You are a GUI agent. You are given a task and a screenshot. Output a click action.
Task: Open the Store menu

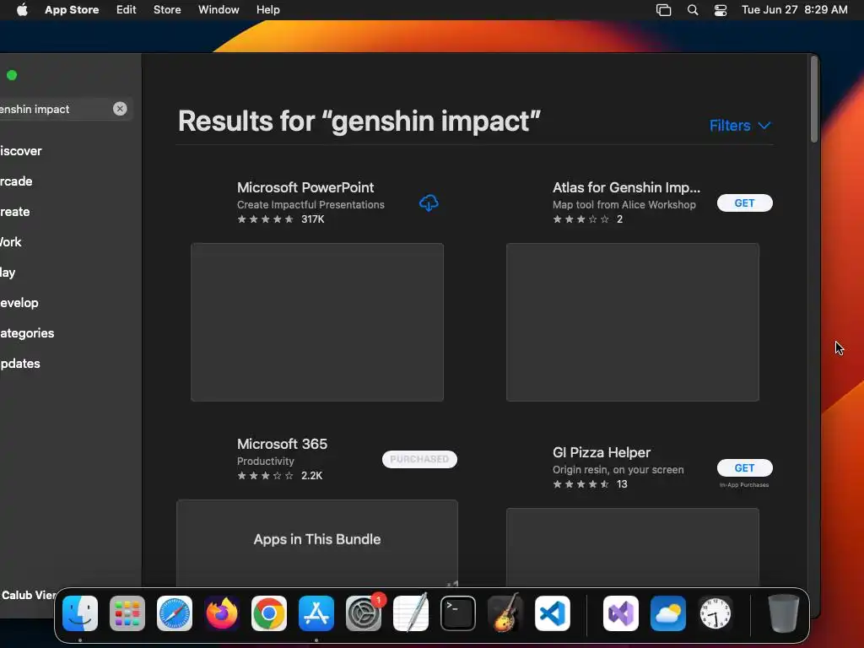click(x=167, y=10)
